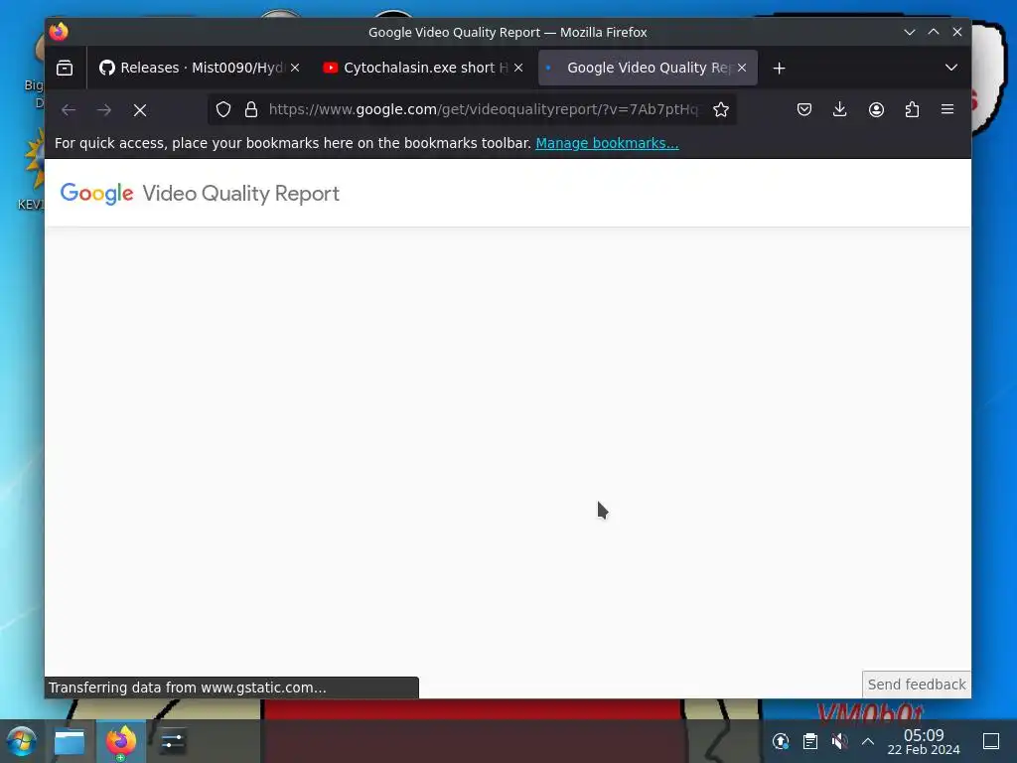Open the Firefox application menu
The width and height of the screenshot is (1017, 763).
click(946, 109)
